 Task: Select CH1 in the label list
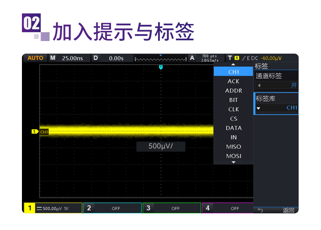click(x=233, y=72)
